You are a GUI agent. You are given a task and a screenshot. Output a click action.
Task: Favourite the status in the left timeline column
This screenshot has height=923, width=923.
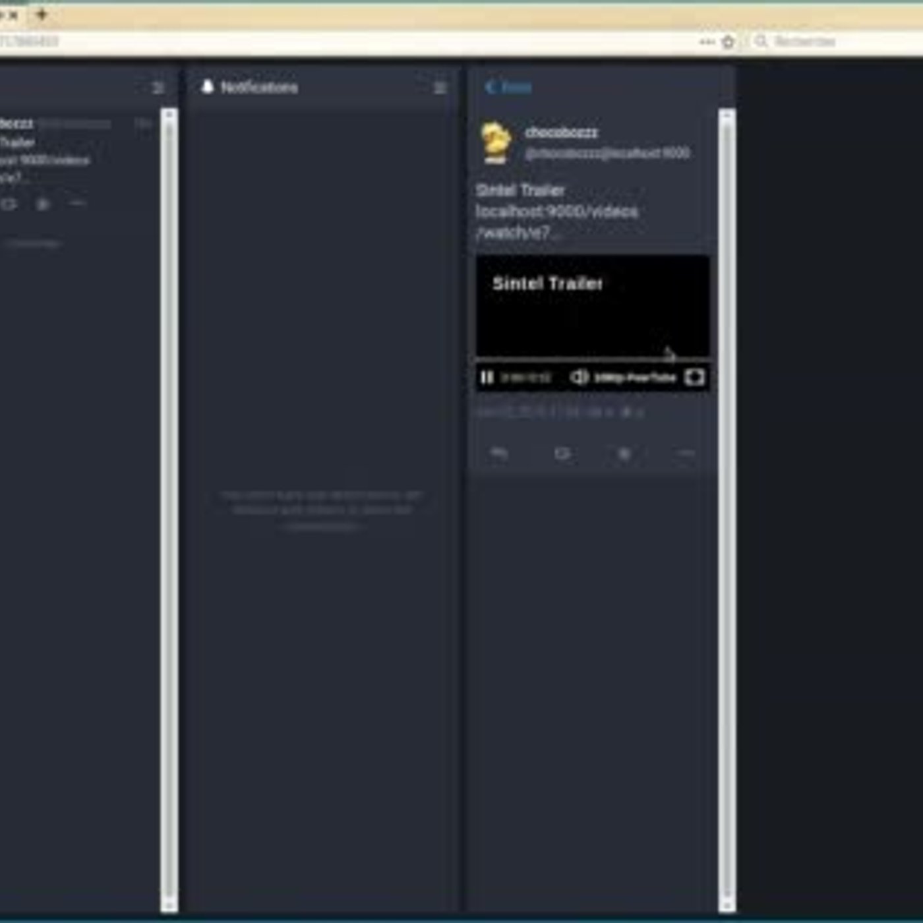click(x=44, y=204)
